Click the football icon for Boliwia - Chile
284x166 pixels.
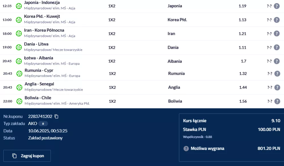click(x=19, y=101)
